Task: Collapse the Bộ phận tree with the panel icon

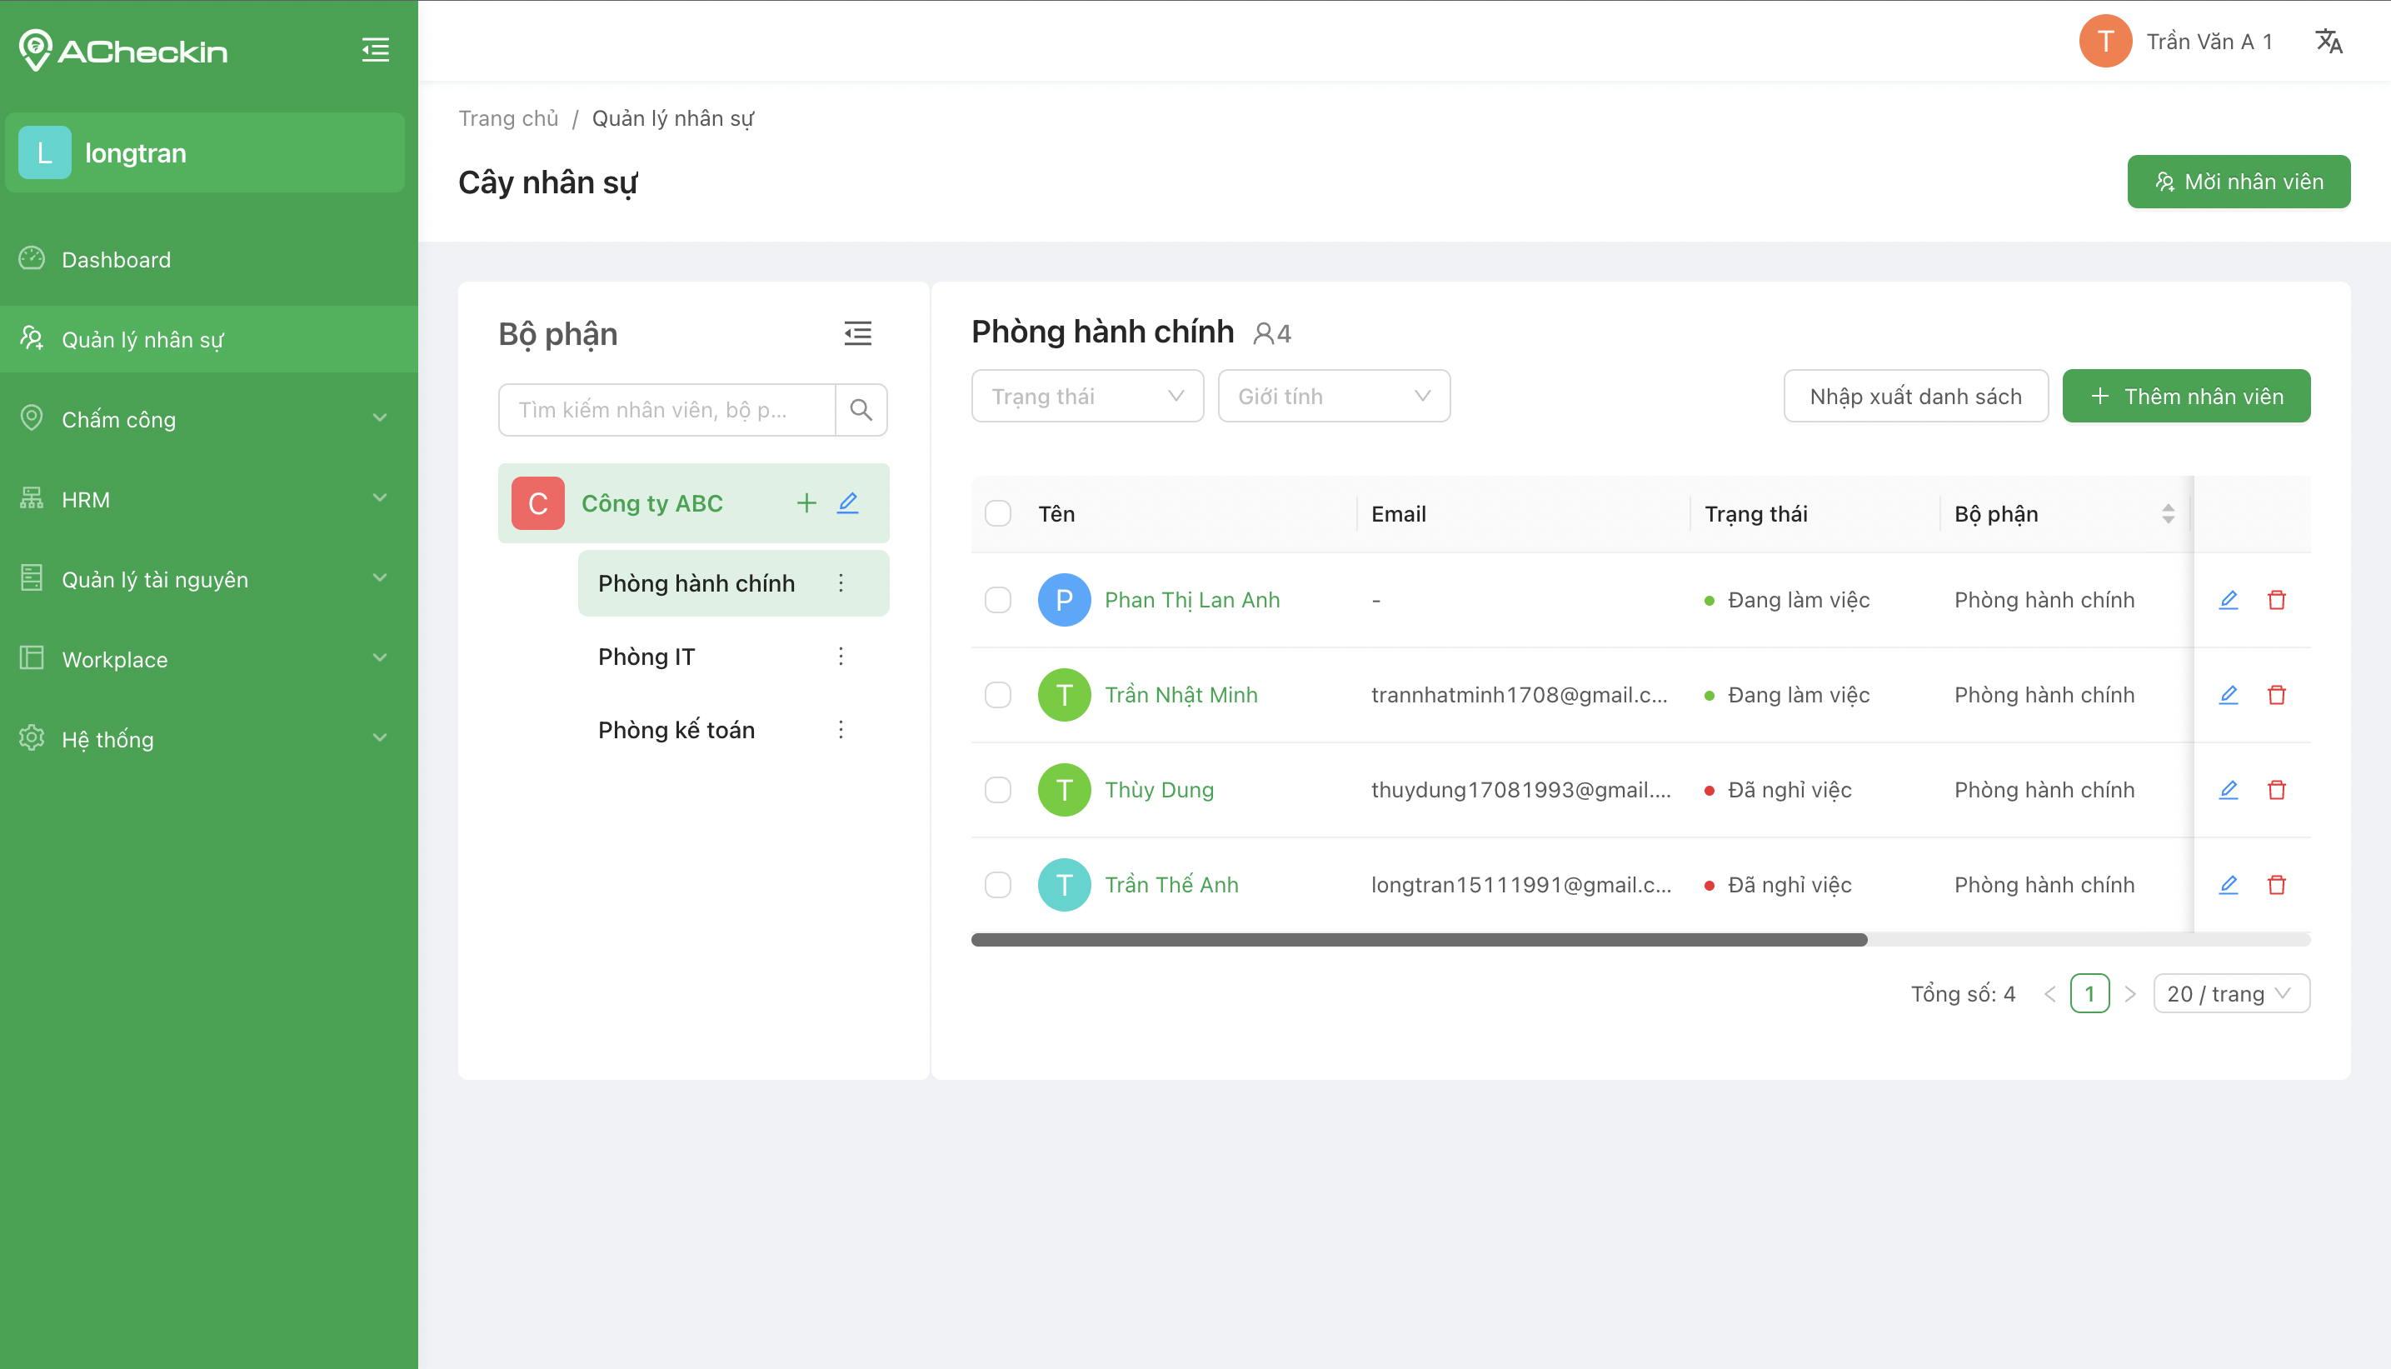Action: click(857, 334)
